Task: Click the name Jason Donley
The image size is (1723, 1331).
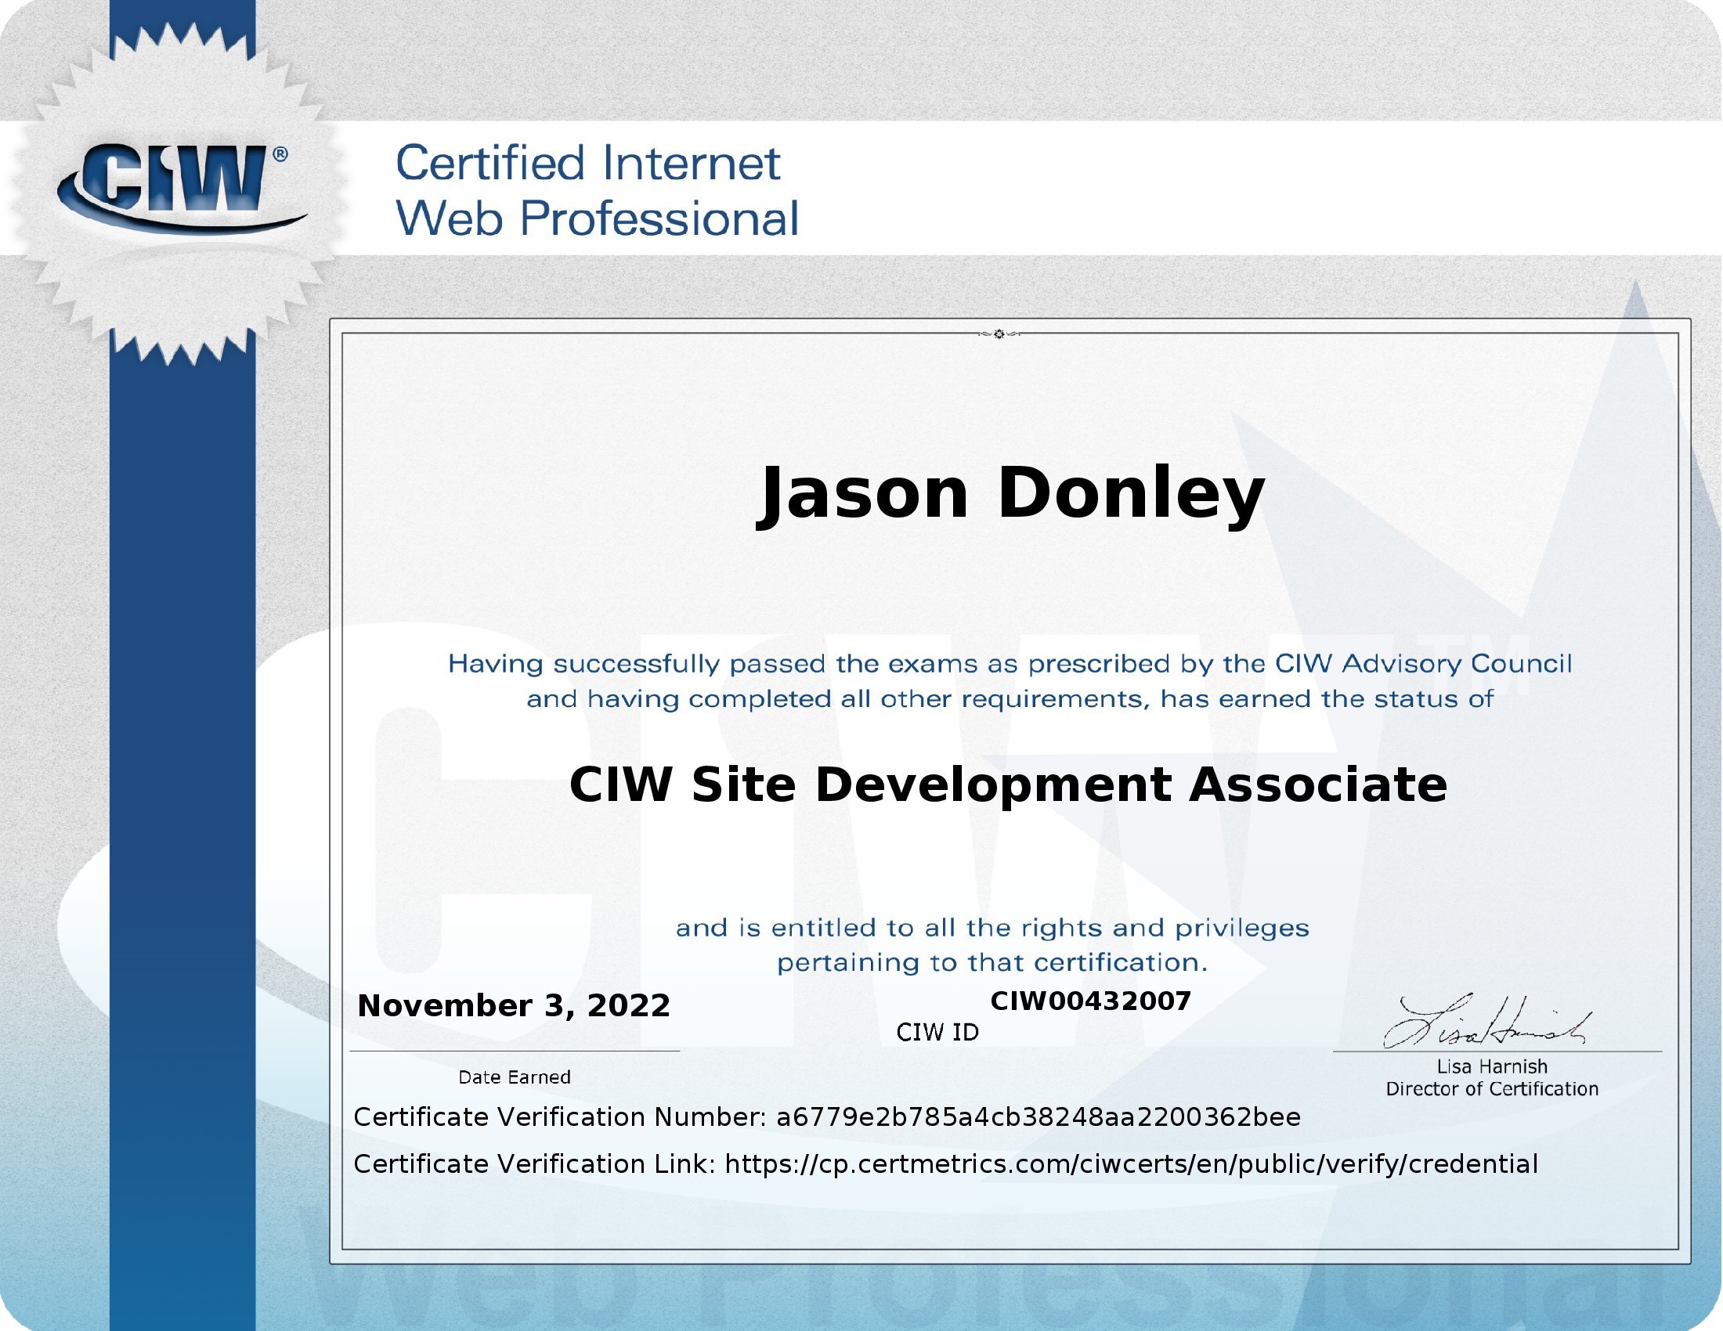Action: [1010, 493]
